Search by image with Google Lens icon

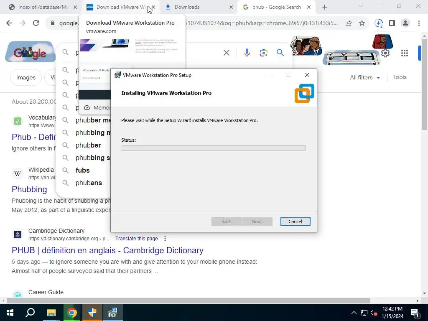pyautogui.click(x=264, y=53)
